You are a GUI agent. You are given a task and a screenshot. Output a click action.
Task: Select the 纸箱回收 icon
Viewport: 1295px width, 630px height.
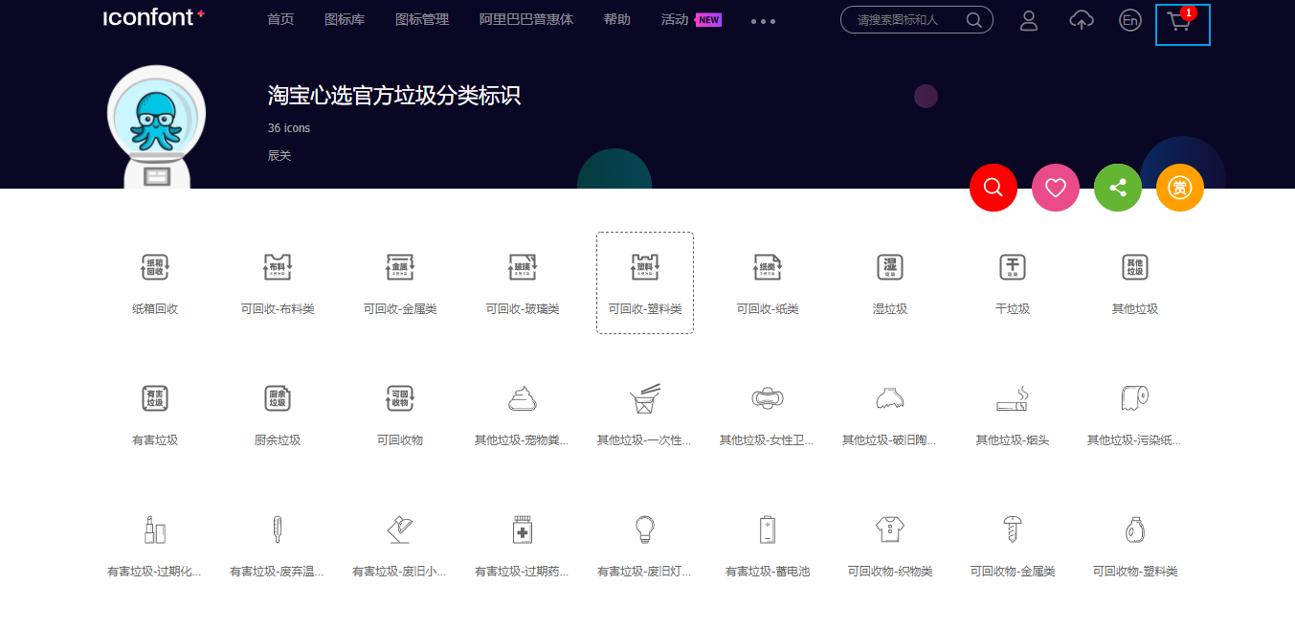(x=155, y=268)
